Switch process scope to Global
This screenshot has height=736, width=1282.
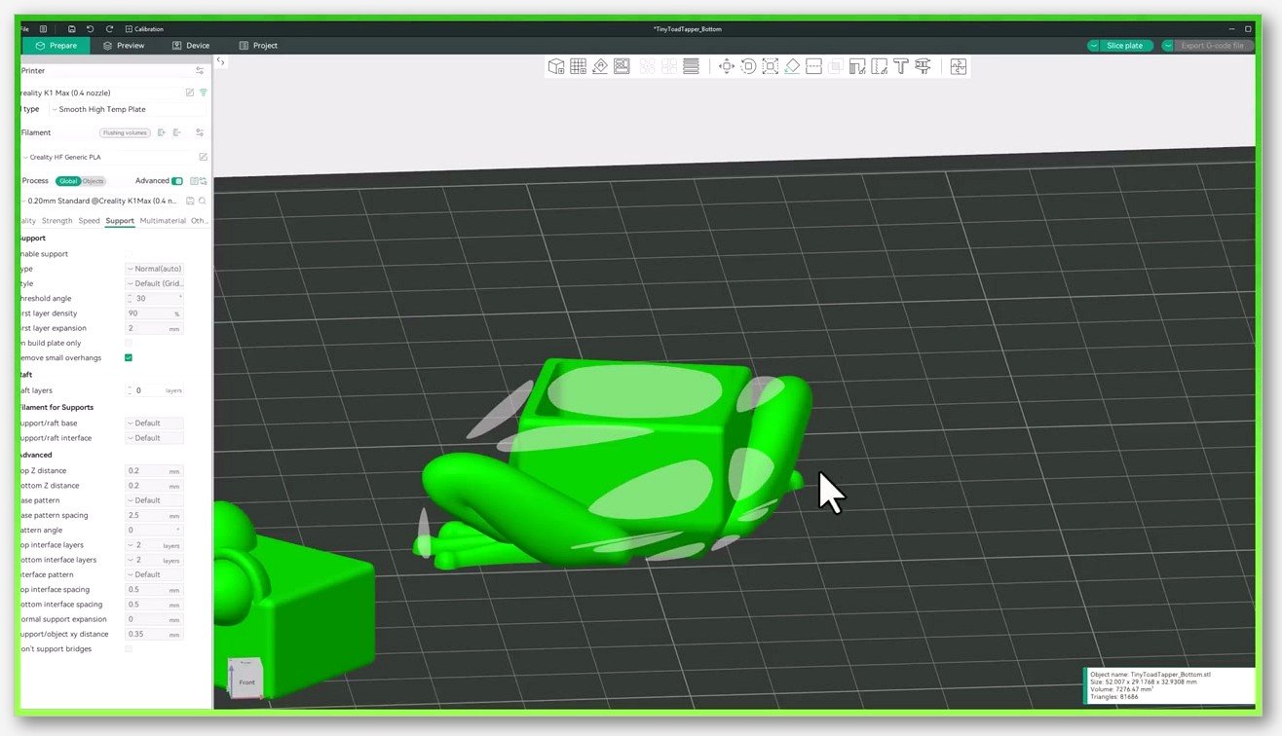pos(67,181)
